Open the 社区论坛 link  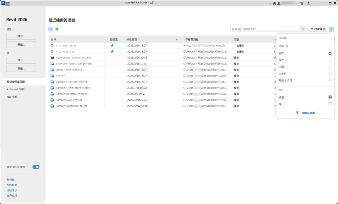12,191
